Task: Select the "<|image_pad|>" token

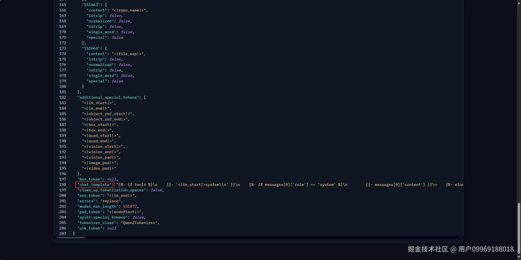Action: pos(99,163)
